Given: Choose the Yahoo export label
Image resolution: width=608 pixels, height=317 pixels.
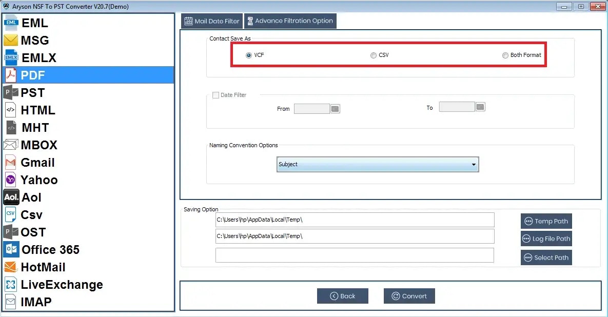Looking at the screenshot, I should tap(39, 180).
